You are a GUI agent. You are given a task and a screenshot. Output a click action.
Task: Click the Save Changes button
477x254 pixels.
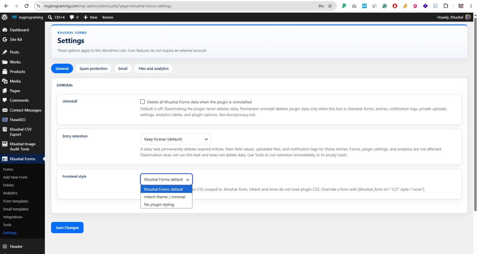click(67, 228)
